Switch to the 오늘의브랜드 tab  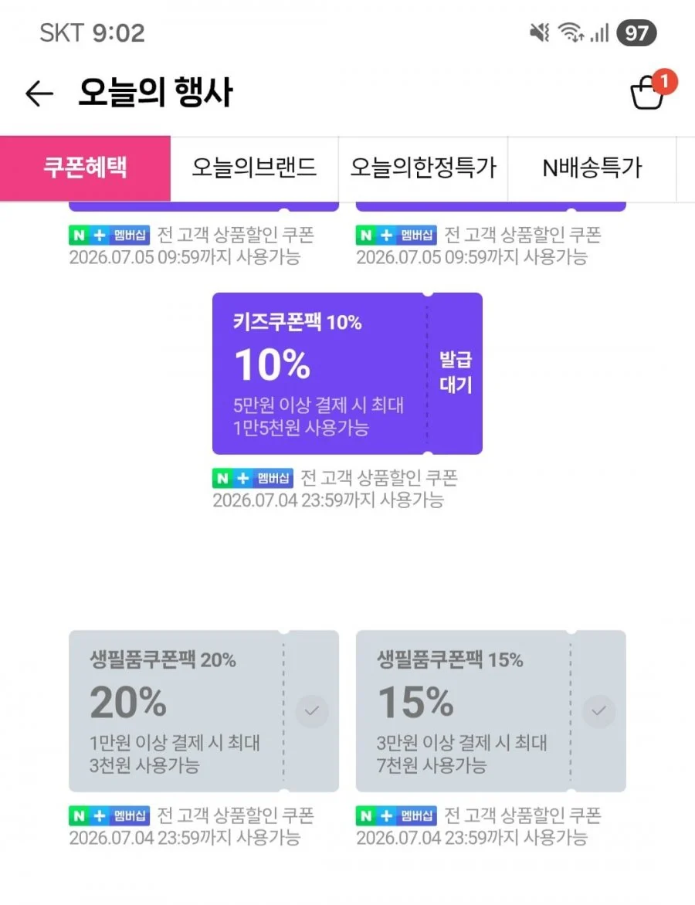pos(255,168)
